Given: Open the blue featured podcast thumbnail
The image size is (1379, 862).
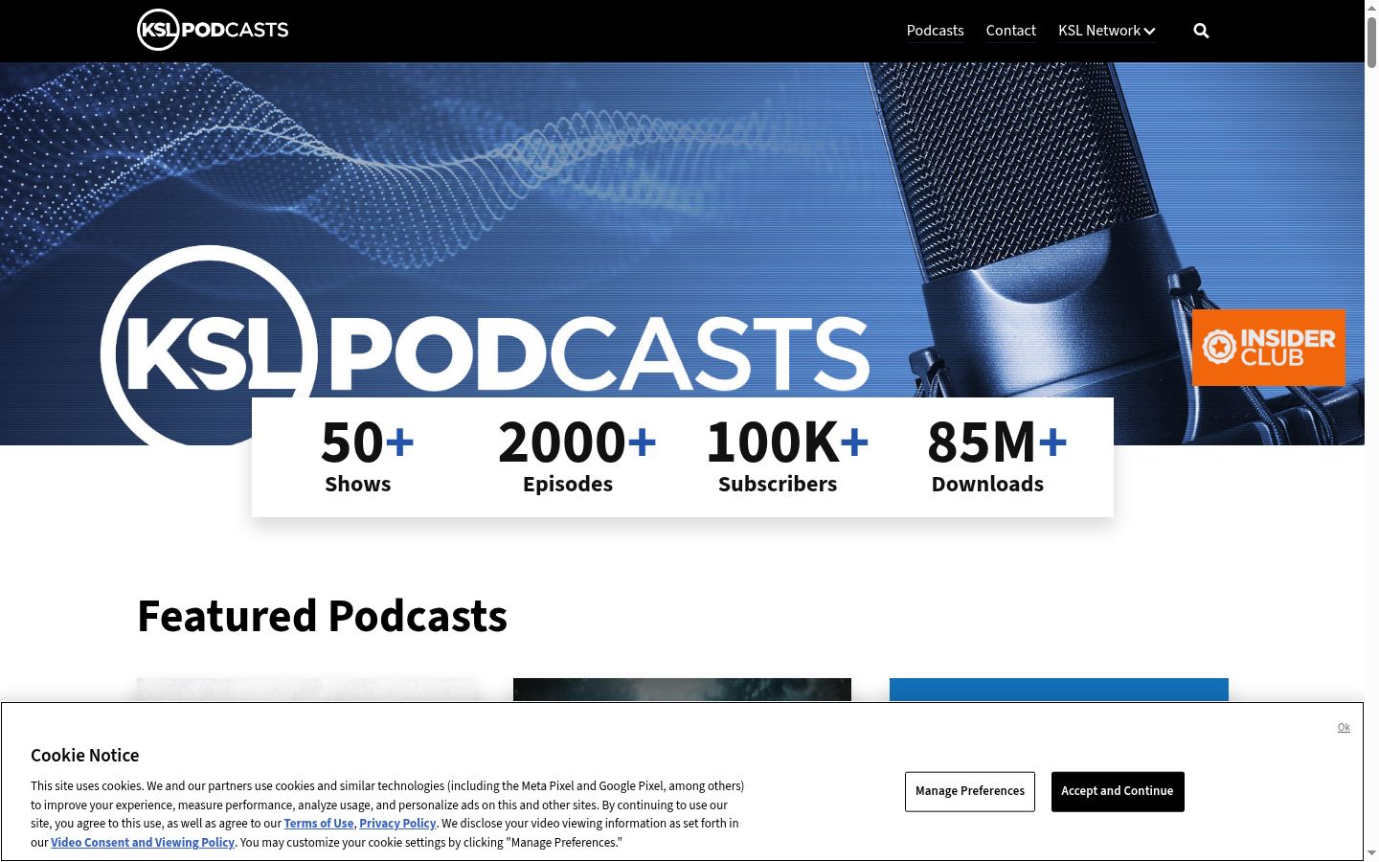Looking at the screenshot, I should pyautogui.click(x=1059, y=690).
